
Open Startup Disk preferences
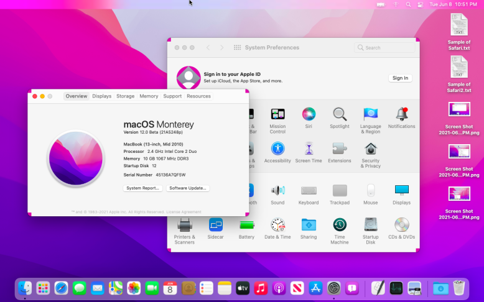[370, 225]
